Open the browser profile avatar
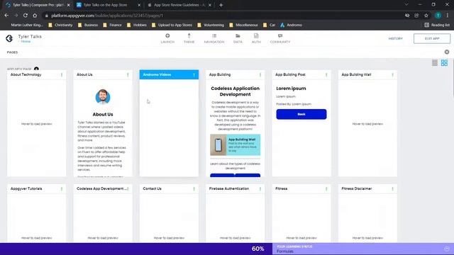The image size is (454, 255). coord(438,16)
